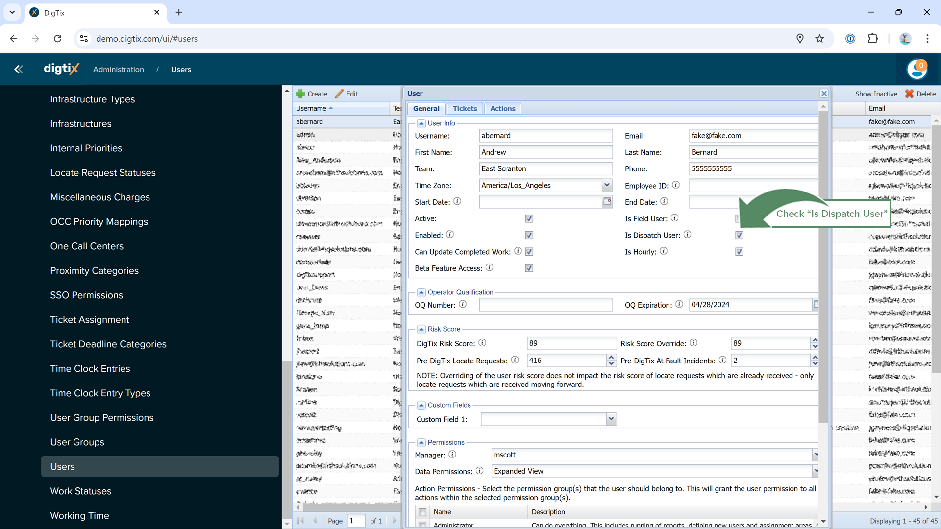Click info icon next to DigTix Risk Score
The height and width of the screenshot is (529, 941).
pyautogui.click(x=482, y=343)
